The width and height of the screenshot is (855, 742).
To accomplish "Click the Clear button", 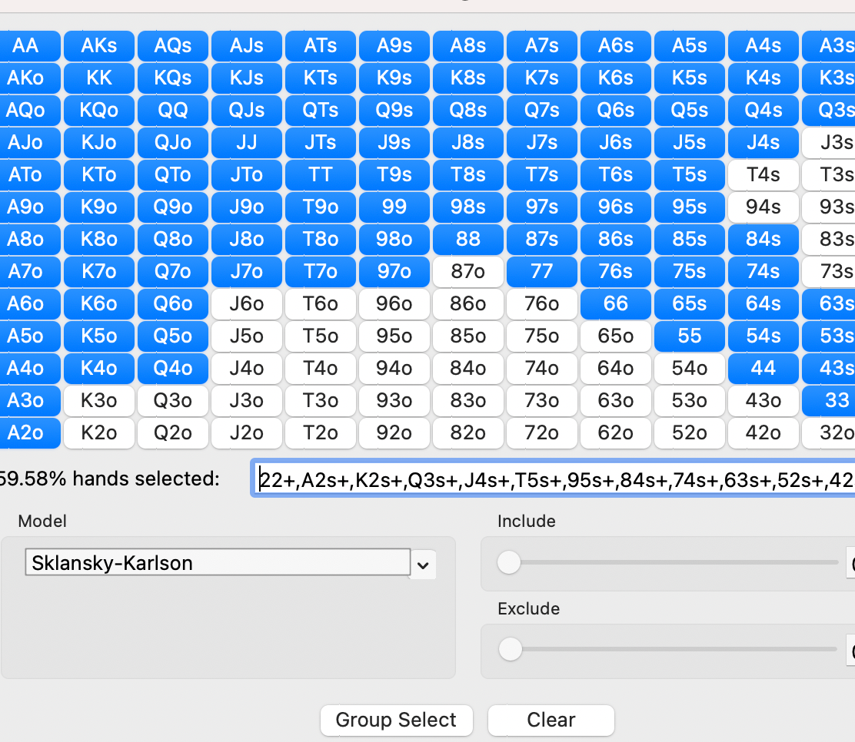I will (x=551, y=720).
